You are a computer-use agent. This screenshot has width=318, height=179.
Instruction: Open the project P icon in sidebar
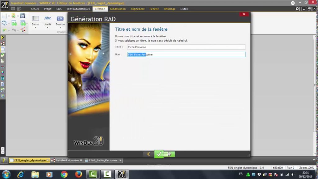coord(2,38)
